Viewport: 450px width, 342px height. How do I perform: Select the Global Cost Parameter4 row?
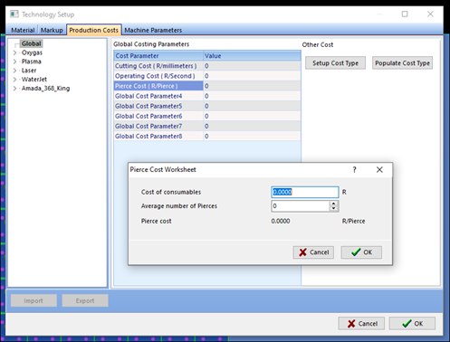pyautogui.click(x=207, y=96)
